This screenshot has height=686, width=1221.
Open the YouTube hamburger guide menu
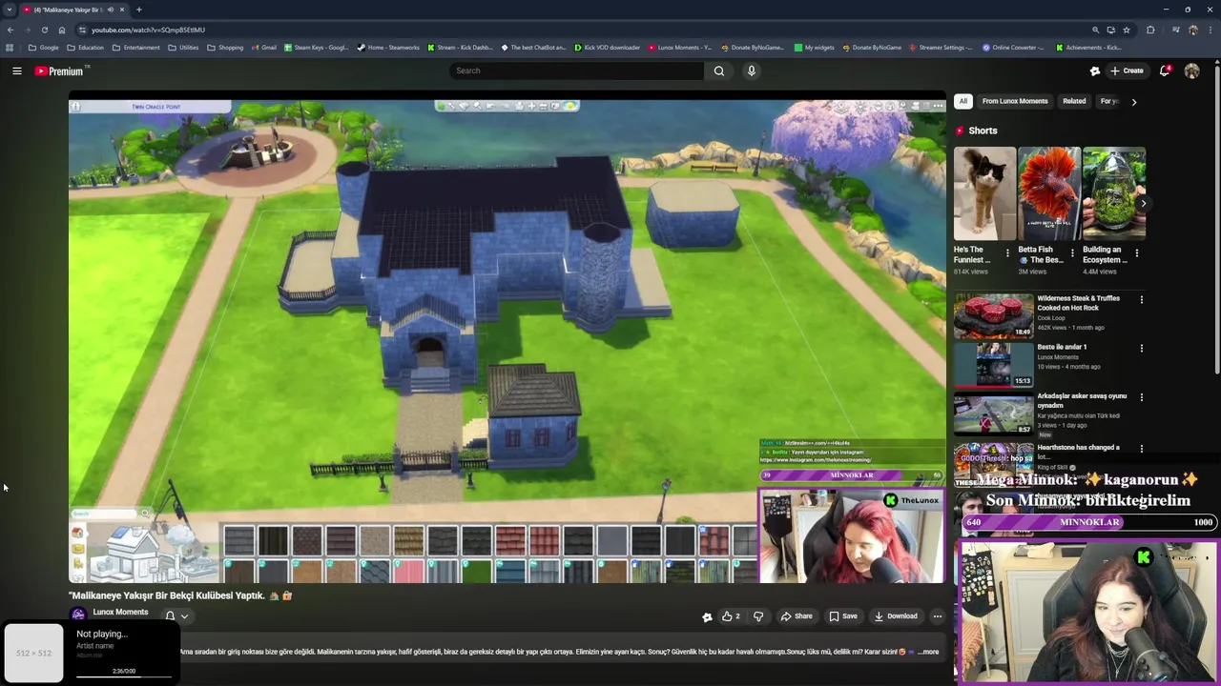(x=16, y=71)
